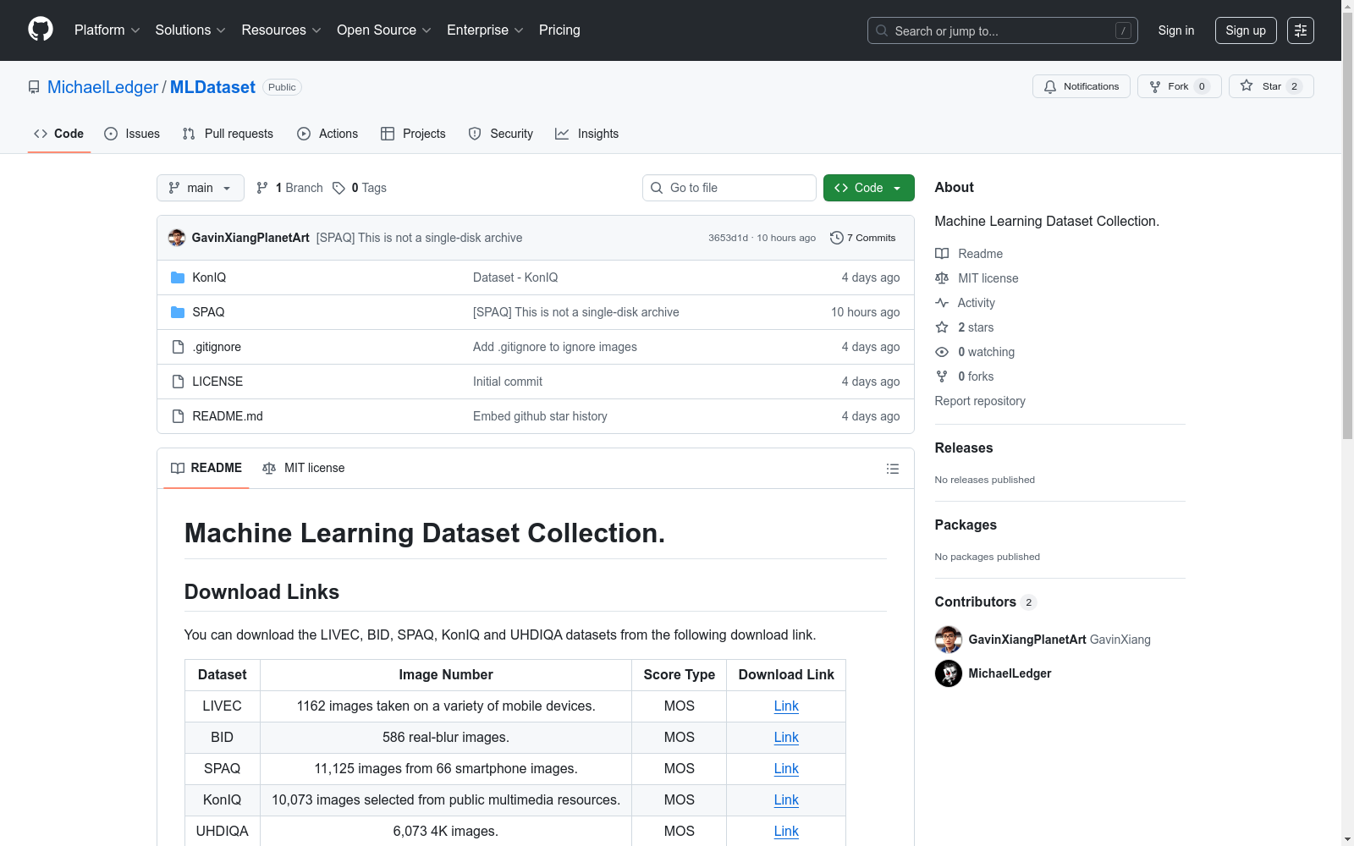Select the Code tab
Screen dimensions: 1354x846
click(x=59, y=134)
